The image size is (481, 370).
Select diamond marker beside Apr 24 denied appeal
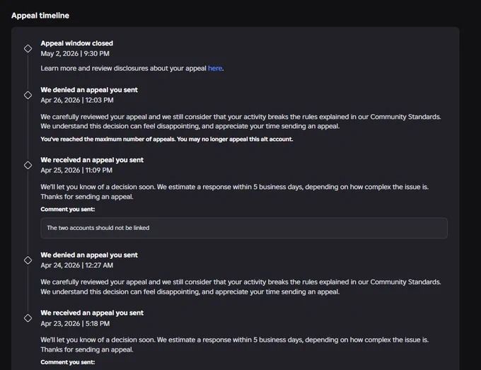pyautogui.click(x=28, y=260)
